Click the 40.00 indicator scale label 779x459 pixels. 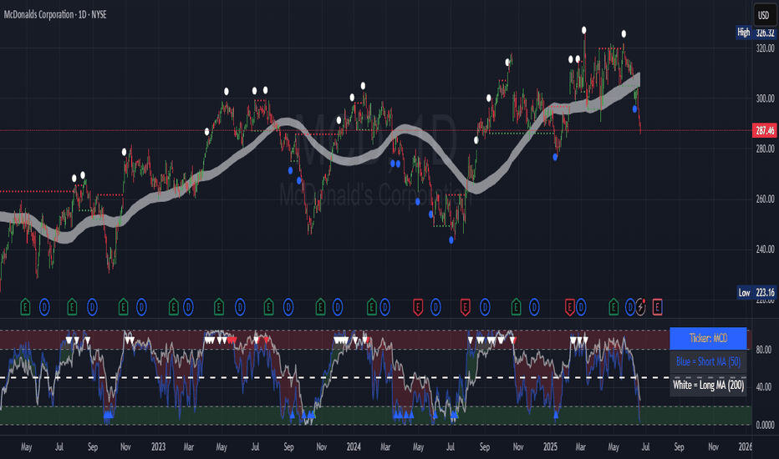click(764, 386)
